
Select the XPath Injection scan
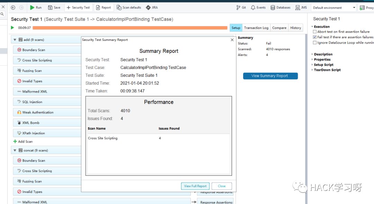[47, 133]
